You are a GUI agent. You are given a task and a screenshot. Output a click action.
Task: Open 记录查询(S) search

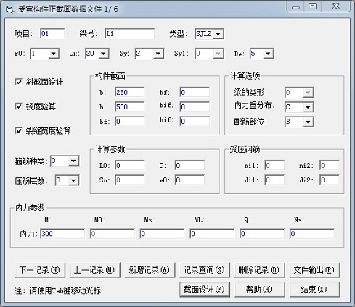[x=205, y=270]
